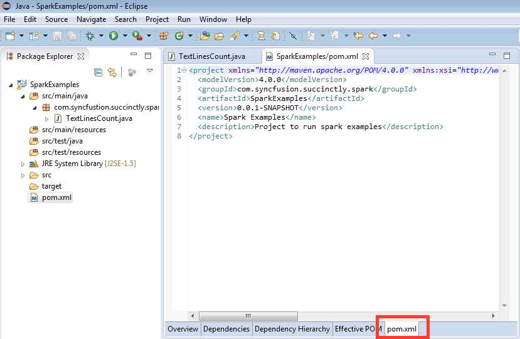Switch to the Dependency Hierarchy tab
This screenshot has height=339, width=520.
292,329
